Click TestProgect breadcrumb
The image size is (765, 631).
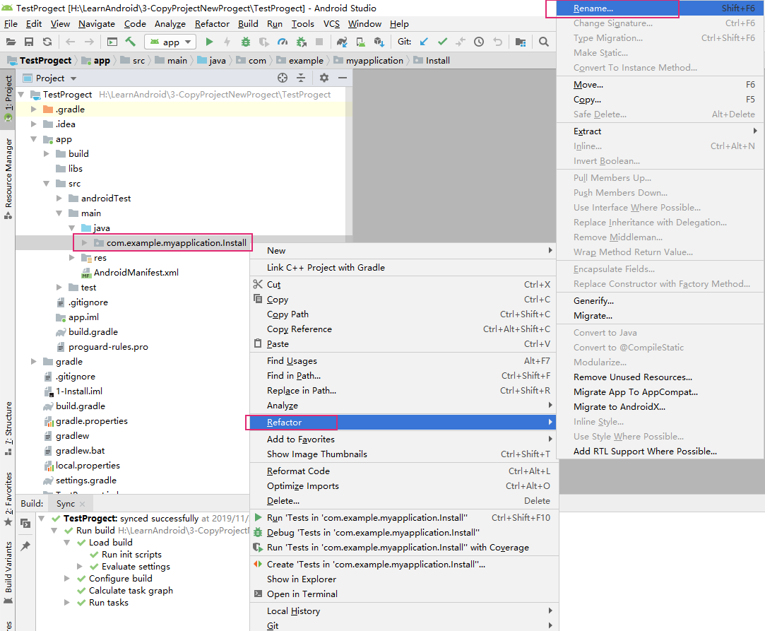(x=45, y=61)
